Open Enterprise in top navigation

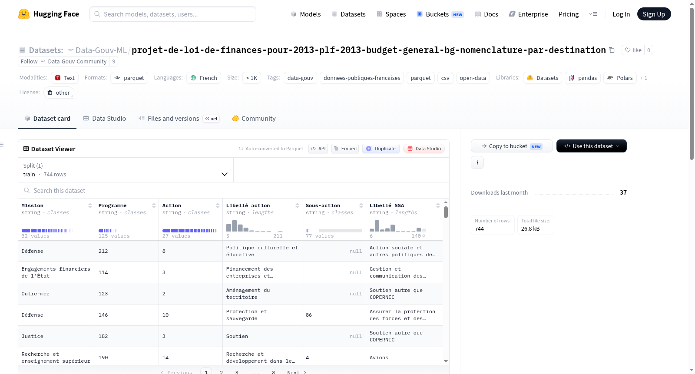coord(528,14)
